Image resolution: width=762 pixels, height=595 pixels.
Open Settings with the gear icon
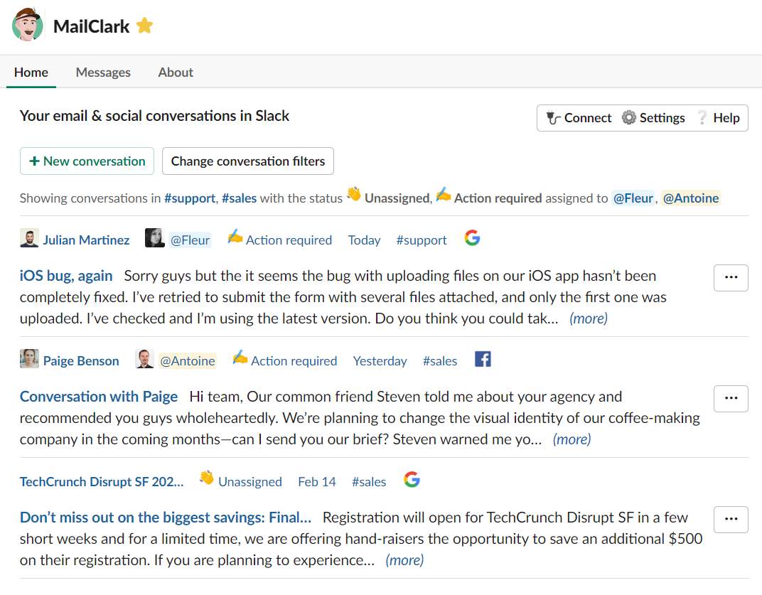tap(654, 118)
